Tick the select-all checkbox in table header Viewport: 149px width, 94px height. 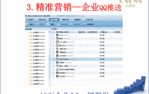[x=53, y=32]
